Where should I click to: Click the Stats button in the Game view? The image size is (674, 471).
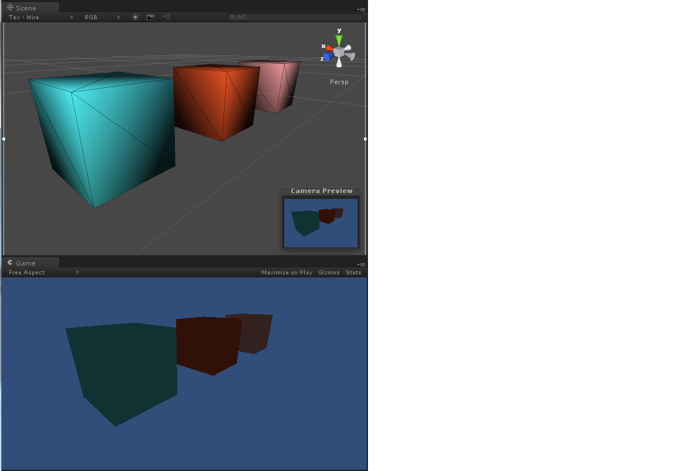pos(353,272)
